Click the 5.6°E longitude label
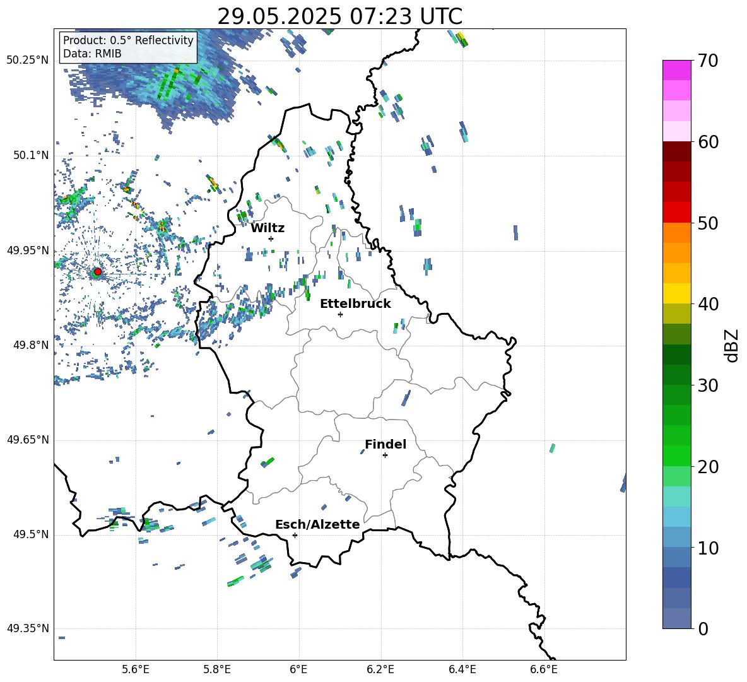Viewport: 747px width, 682px height. tap(136, 669)
